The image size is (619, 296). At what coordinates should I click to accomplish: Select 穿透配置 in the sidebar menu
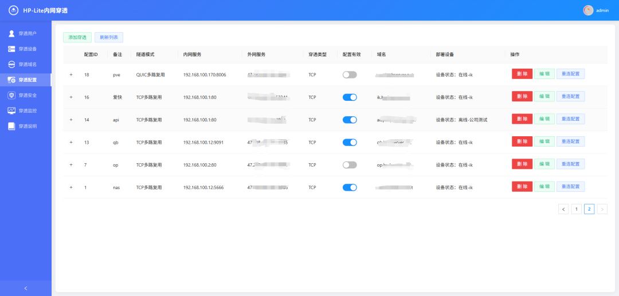(27, 80)
